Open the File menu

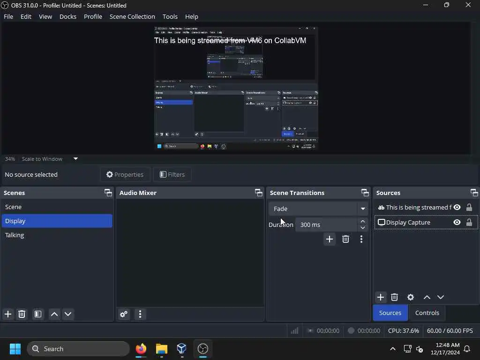click(8, 16)
